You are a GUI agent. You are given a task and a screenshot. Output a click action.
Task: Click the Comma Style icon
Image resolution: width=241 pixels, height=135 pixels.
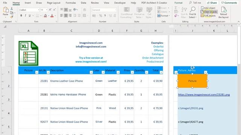105,16
